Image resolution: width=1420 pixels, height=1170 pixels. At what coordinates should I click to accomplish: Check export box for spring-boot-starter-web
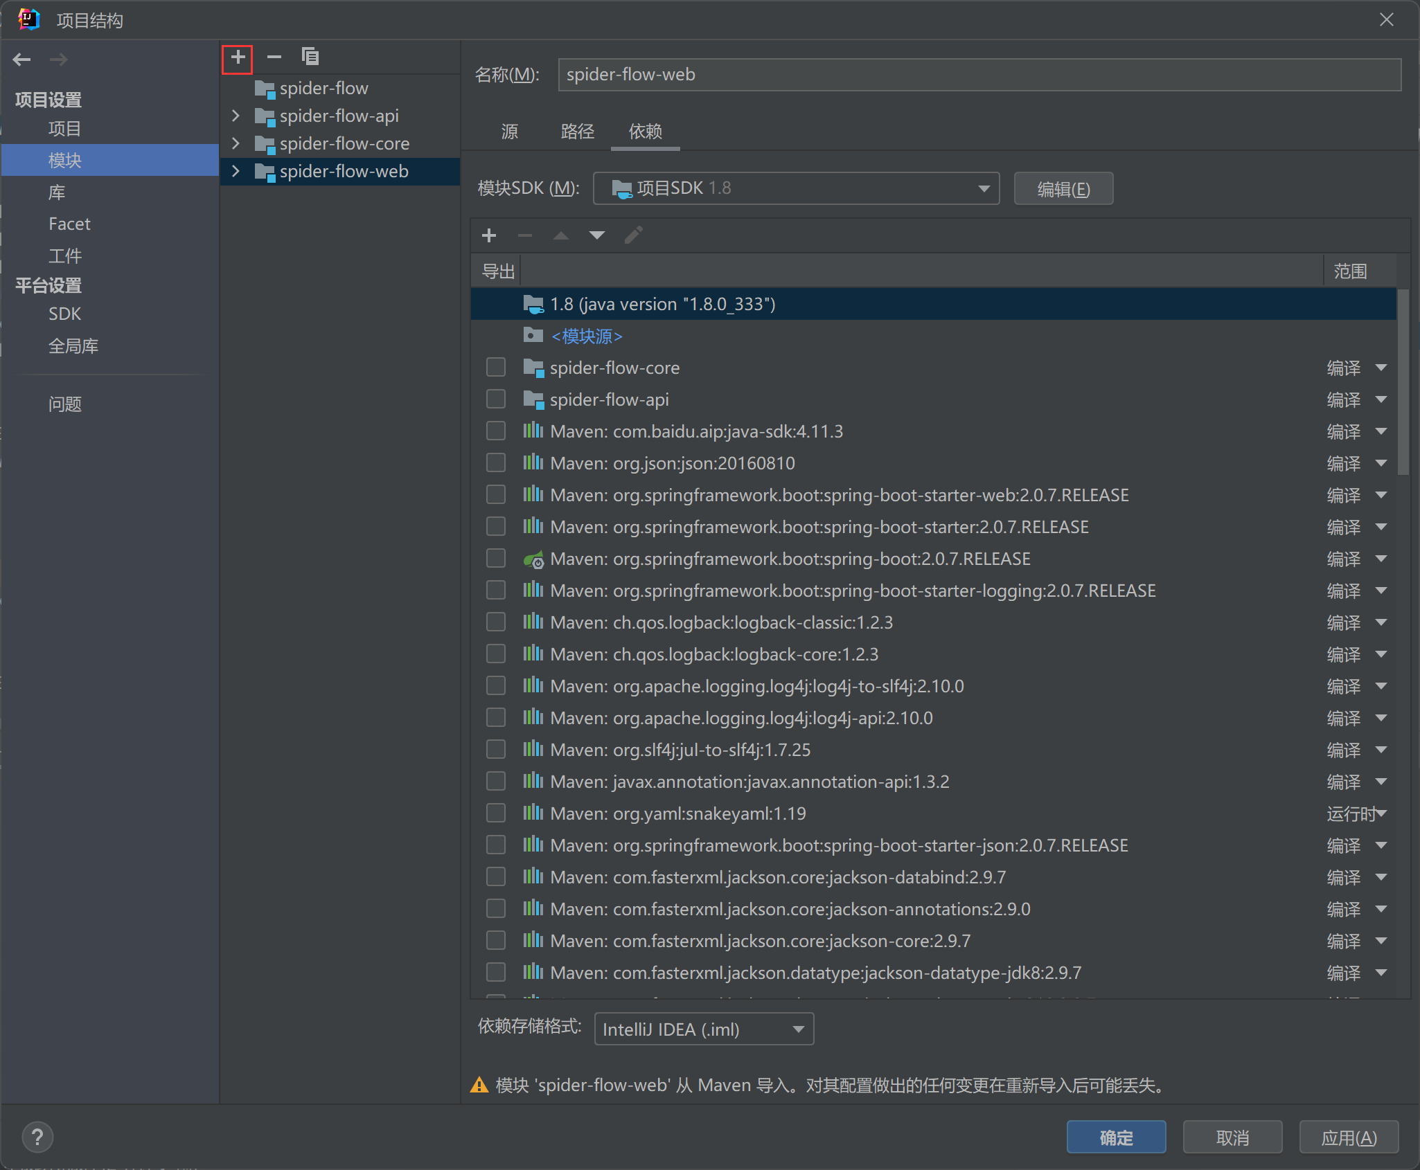click(x=496, y=494)
